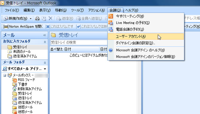This screenshot has width=200, height=114.
Task: Open the すべてのメール アイテム dropdown
Action: coord(45,69)
